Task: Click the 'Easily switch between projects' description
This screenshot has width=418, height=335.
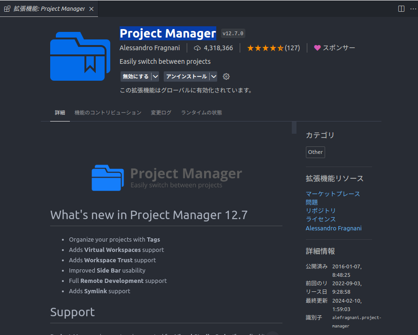Action: [x=165, y=61]
